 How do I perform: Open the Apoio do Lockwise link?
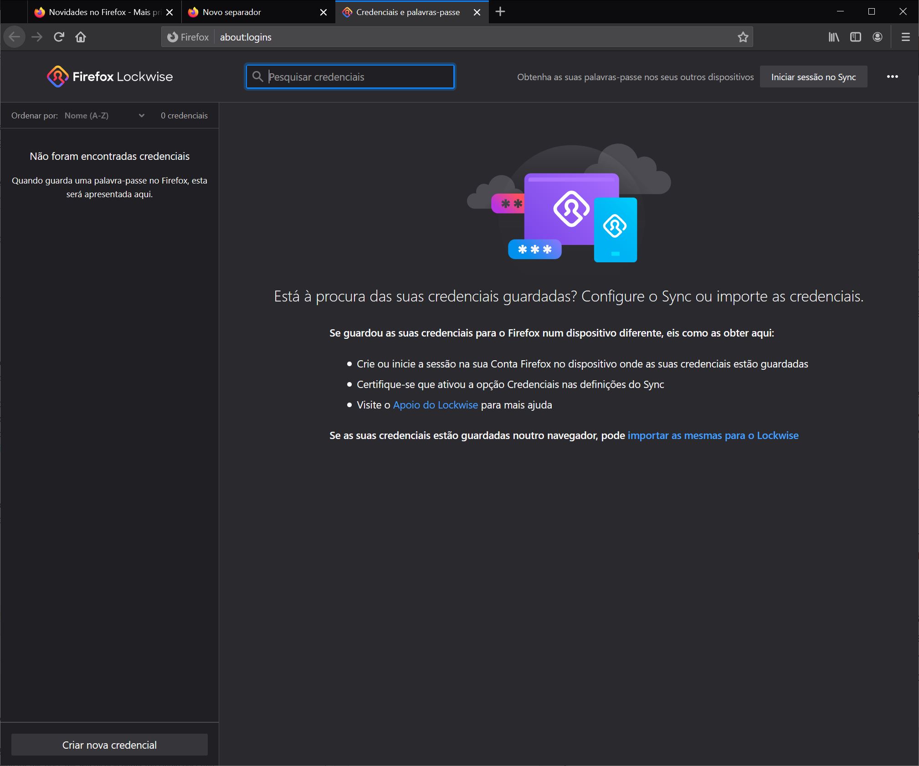(x=435, y=405)
